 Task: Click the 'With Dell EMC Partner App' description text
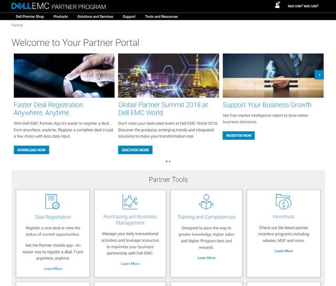(x=64, y=130)
